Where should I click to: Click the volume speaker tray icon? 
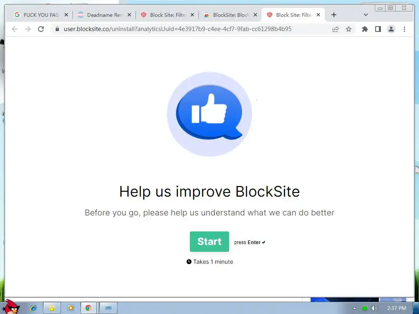coord(374,308)
